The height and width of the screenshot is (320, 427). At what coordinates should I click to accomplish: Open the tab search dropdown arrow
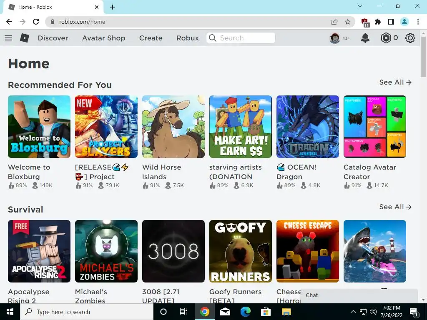pyautogui.click(x=360, y=6)
